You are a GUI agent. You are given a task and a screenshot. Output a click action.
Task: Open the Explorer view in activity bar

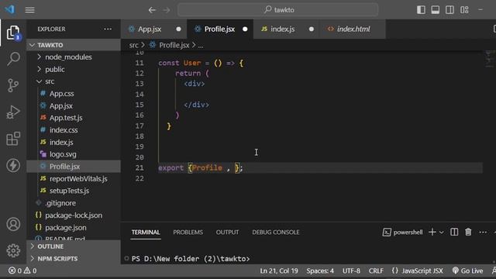coord(13,33)
